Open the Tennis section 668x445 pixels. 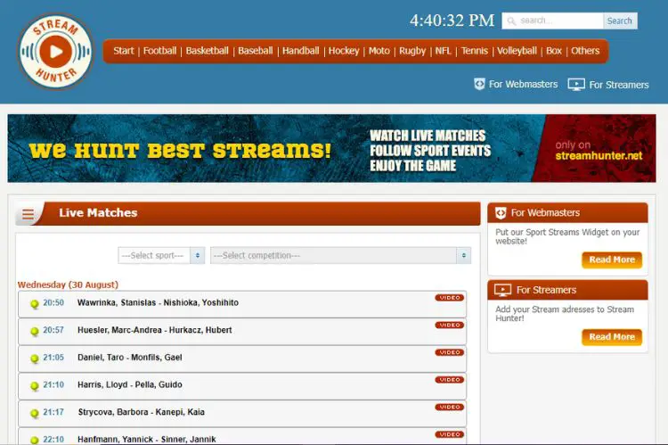(475, 51)
